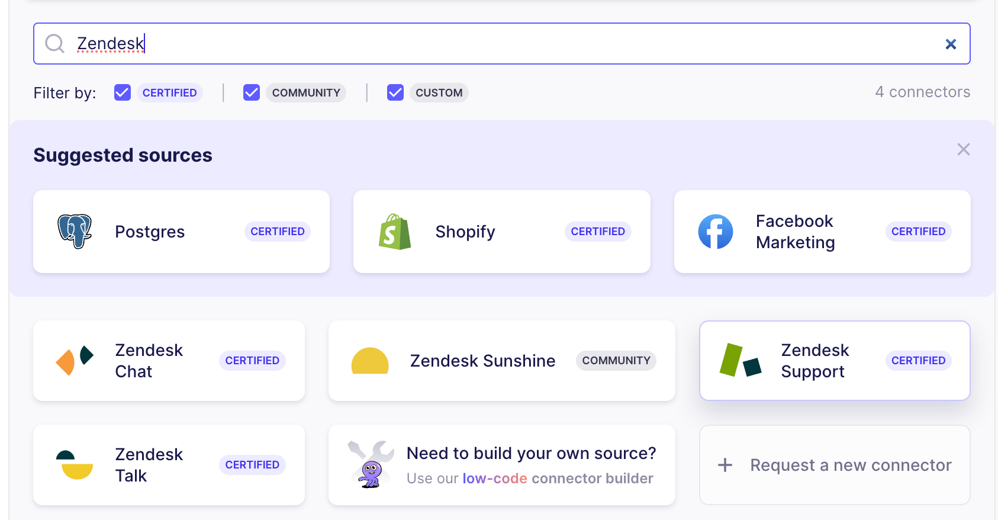Clear the Zendesk search text

pyautogui.click(x=951, y=44)
